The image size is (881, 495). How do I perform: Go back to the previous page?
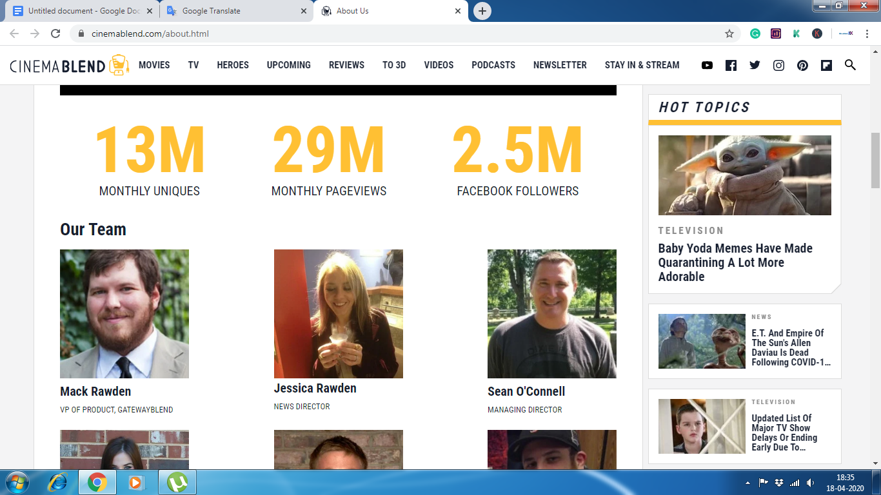point(14,34)
